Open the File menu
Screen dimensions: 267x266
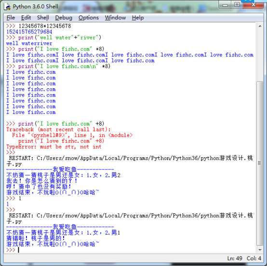click(x=11, y=17)
